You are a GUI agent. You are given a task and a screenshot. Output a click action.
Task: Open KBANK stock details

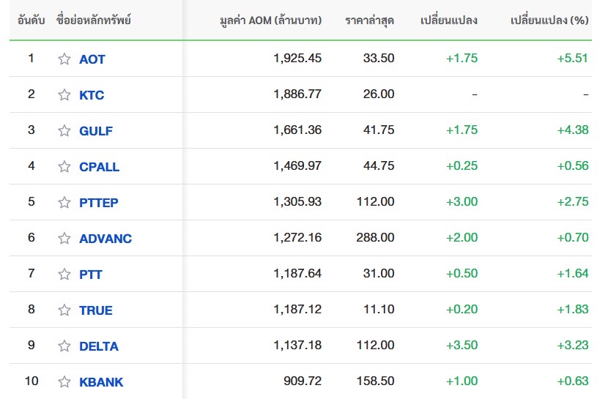pos(101,382)
